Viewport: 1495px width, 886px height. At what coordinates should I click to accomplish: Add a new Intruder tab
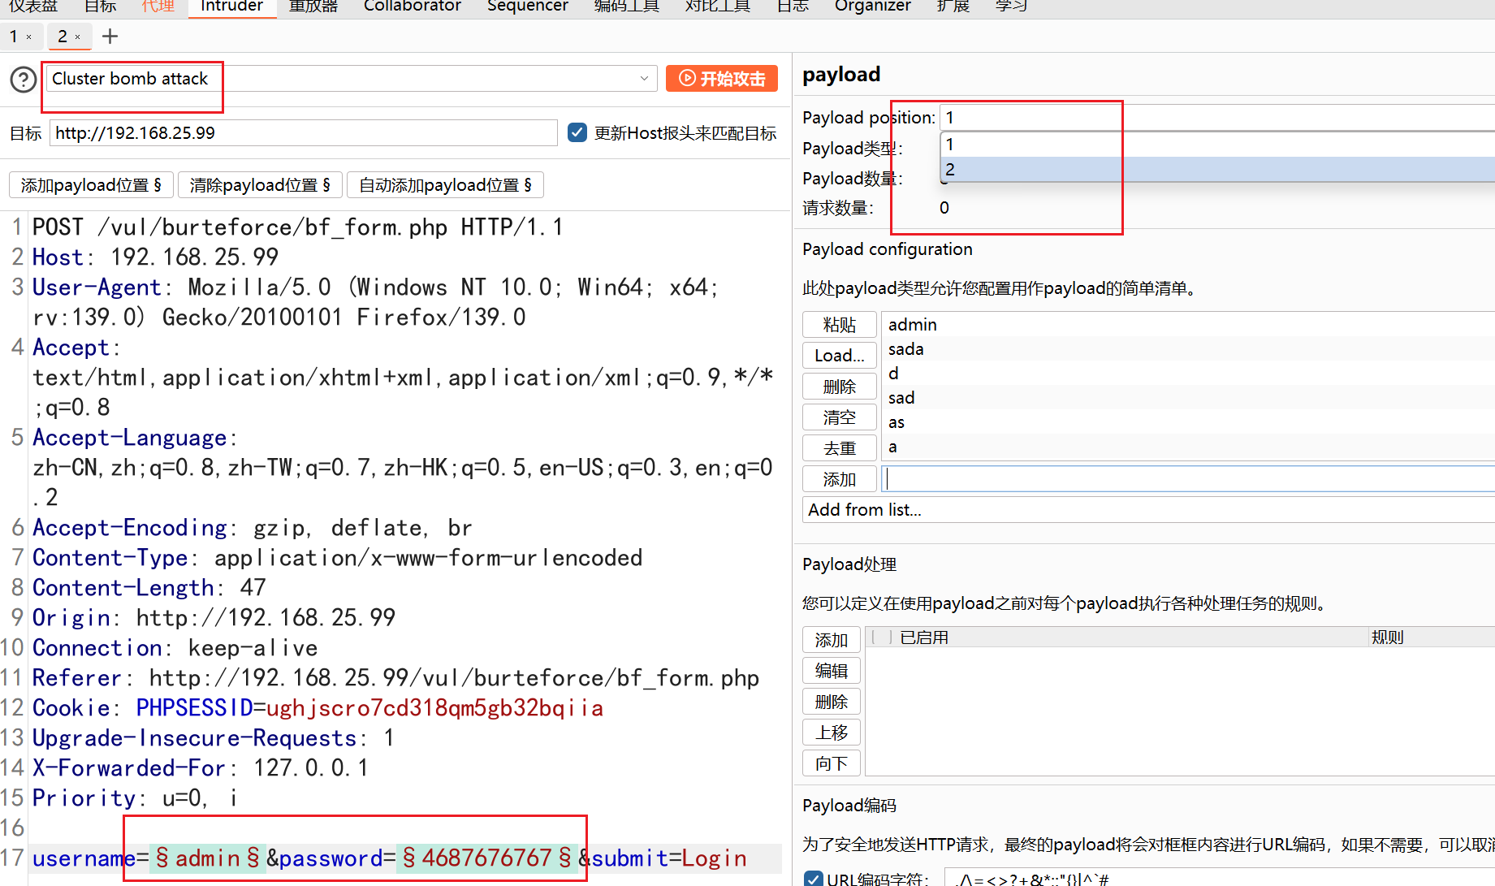(x=110, y=37)
